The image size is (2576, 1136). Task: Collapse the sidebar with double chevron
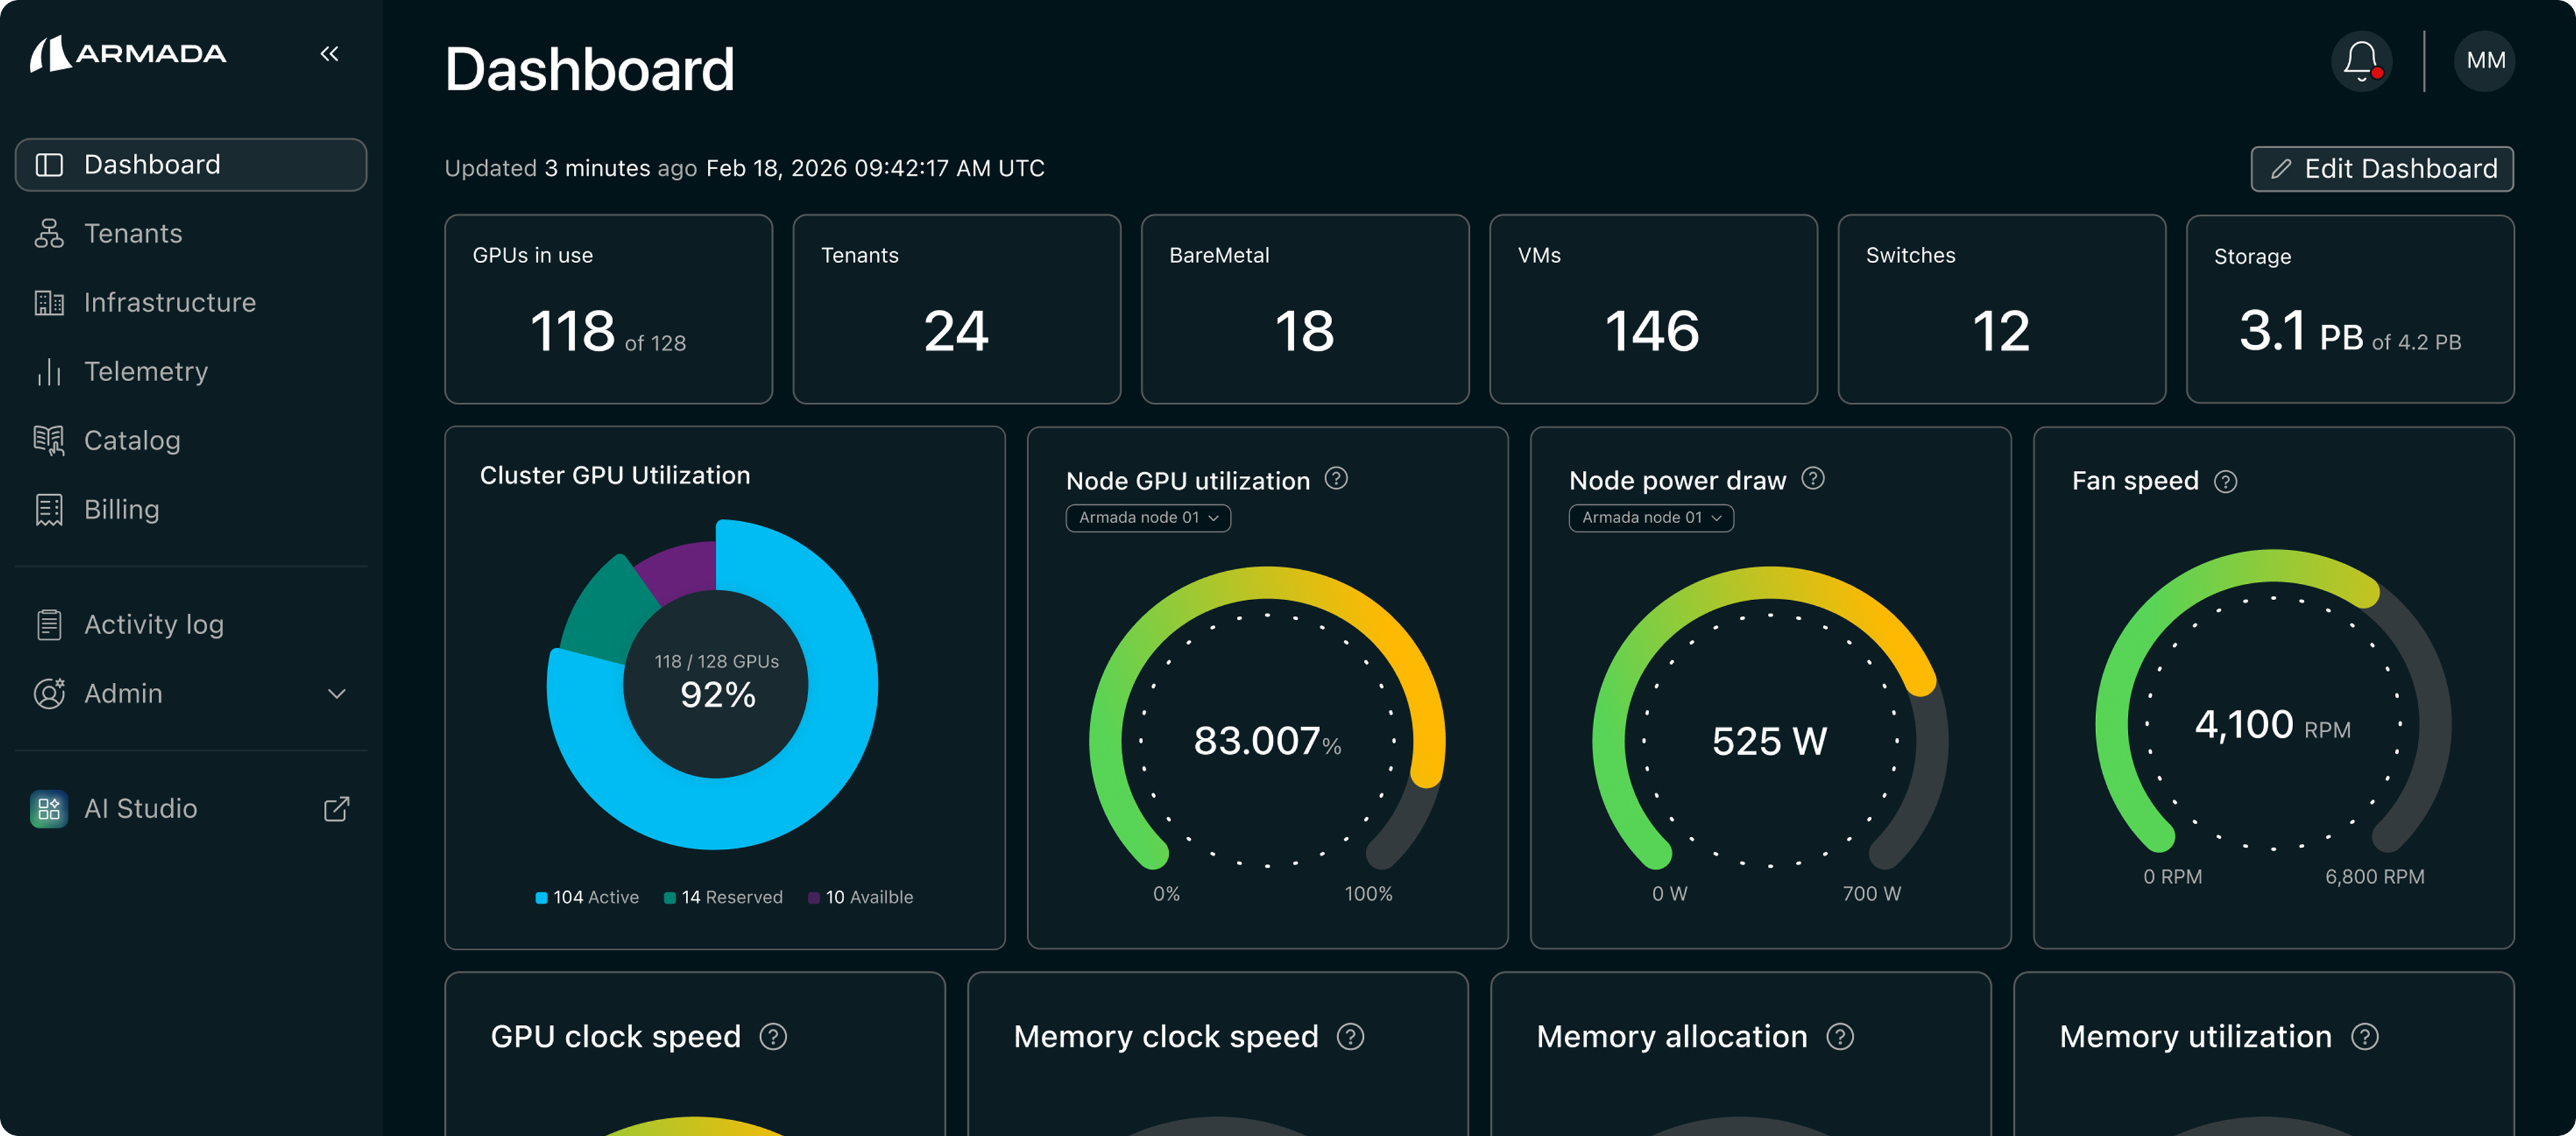point(329,54)
